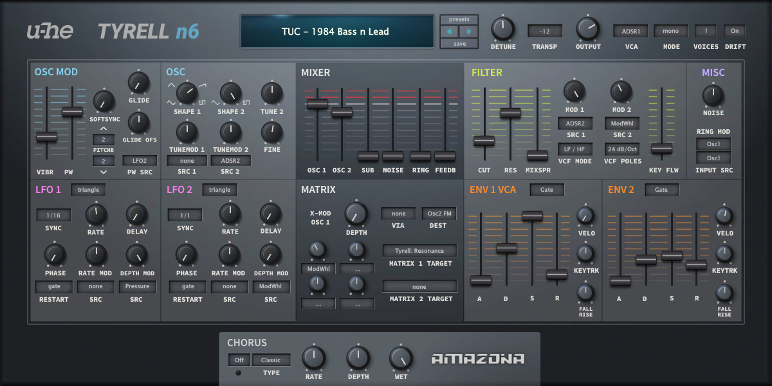The width and height of the screenshot is (772, 386).
Task: Open the oscillator SRC 2 dropdown showing ADSR2
Action: [230, 161]
